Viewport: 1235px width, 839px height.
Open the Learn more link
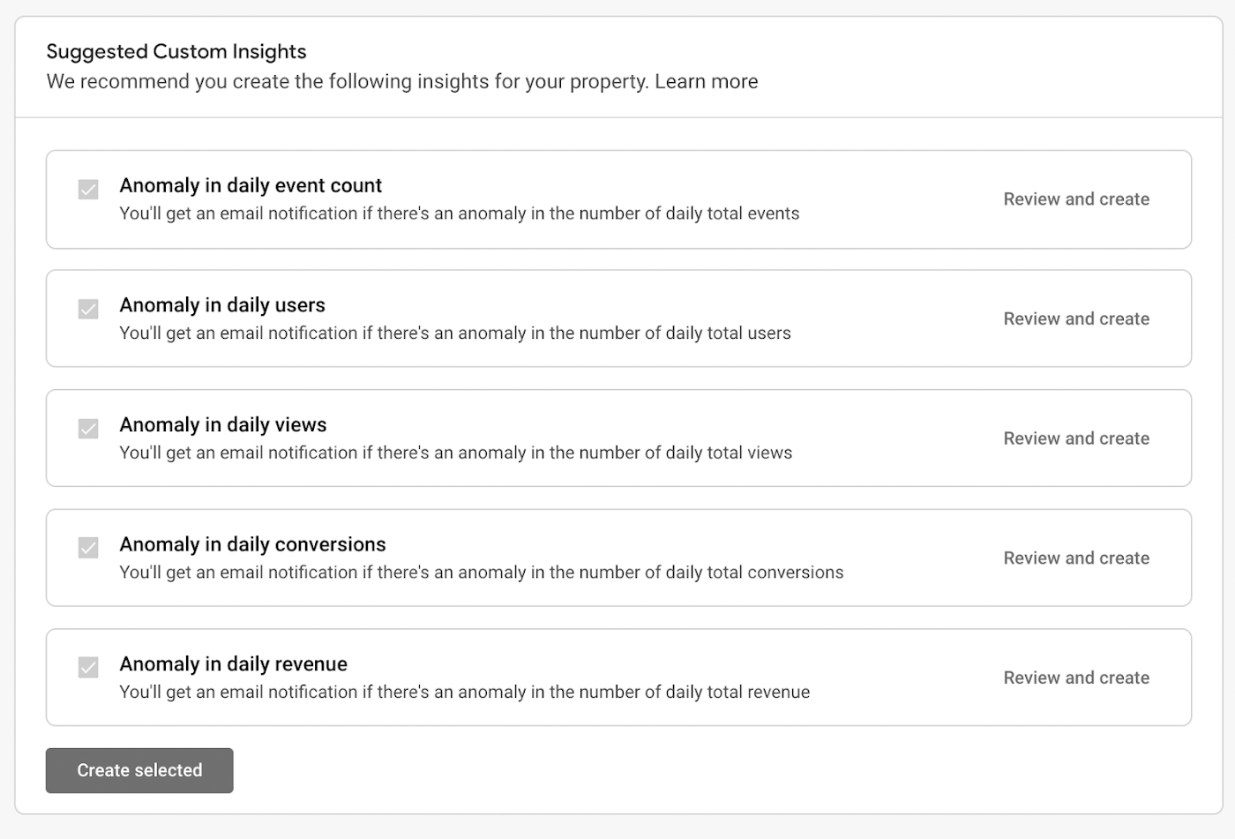click(706, 82)
